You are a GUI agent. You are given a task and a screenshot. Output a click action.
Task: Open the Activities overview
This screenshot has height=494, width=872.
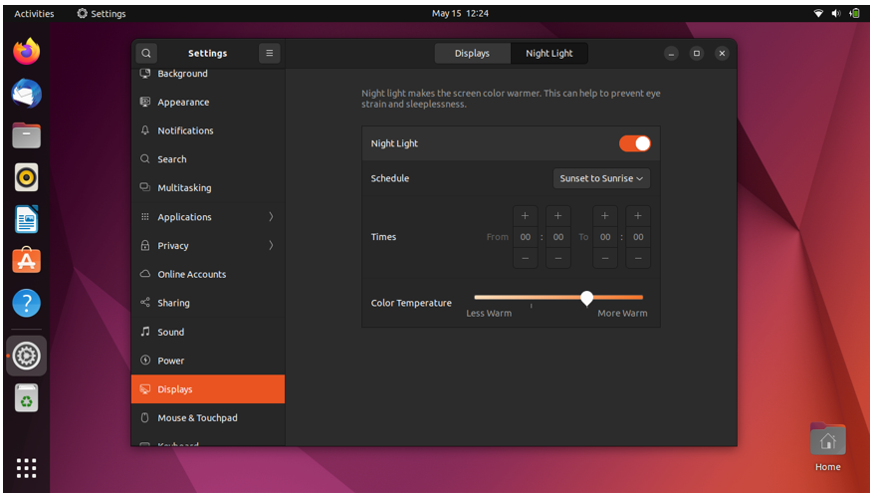[x=34, y=13]
